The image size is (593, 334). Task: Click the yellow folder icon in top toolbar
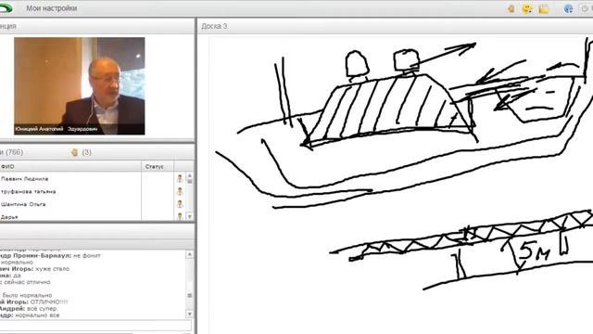[x=544, y=8]
